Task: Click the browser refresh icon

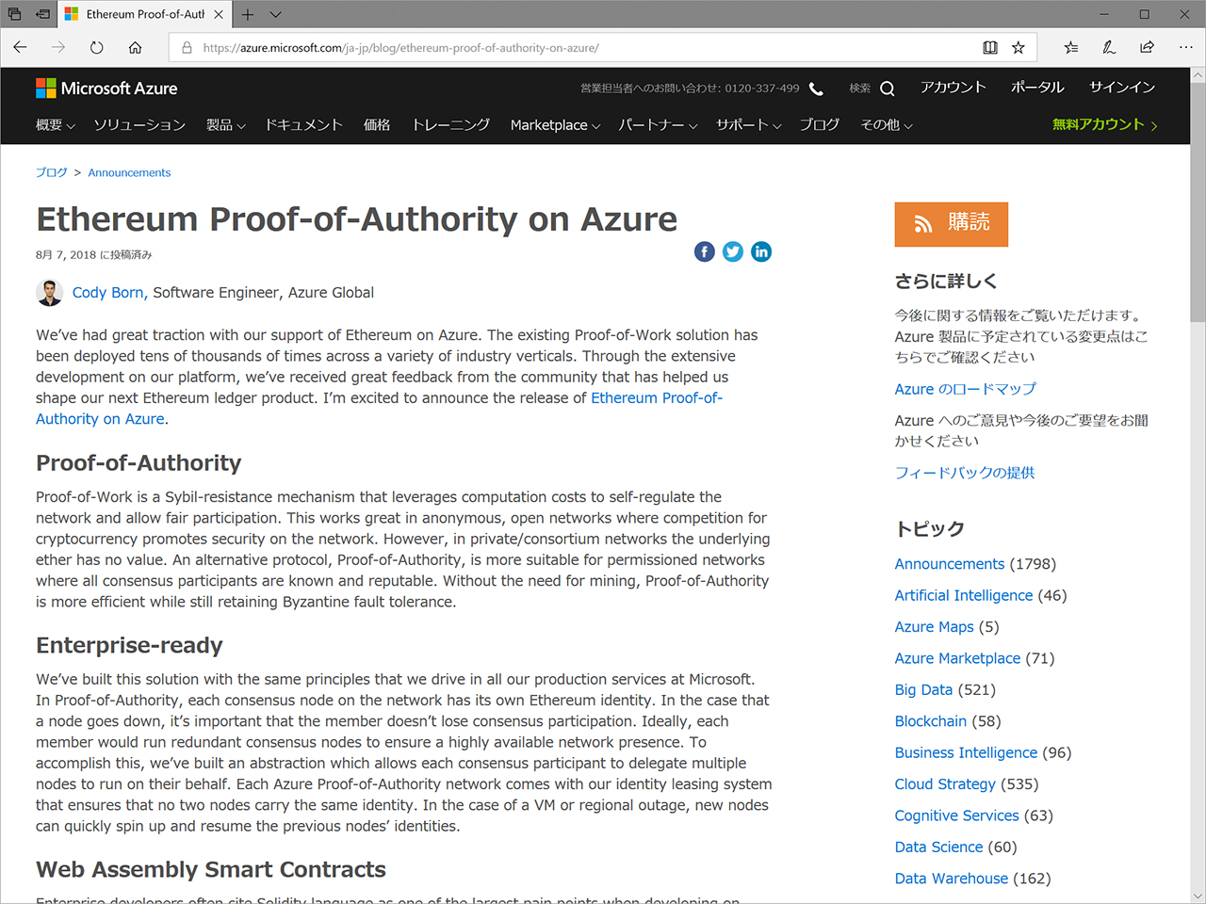Action: tap(97, 47)
